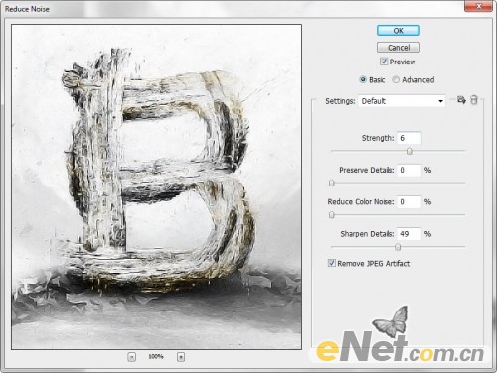Click the Strength value field
The width and height of the screenshot is (497, 373).
coord(410,138)
